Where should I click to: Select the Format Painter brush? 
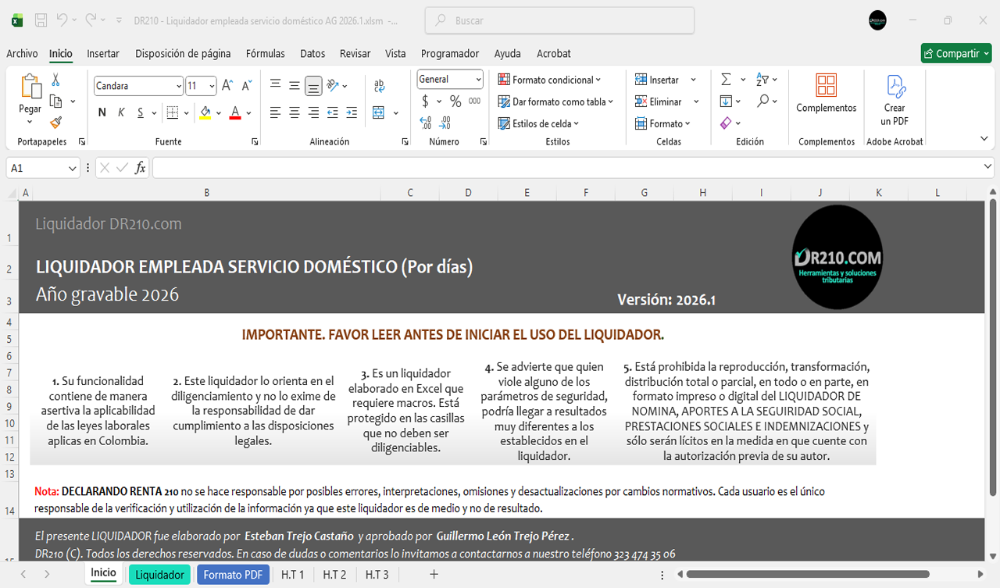point(55,123)
